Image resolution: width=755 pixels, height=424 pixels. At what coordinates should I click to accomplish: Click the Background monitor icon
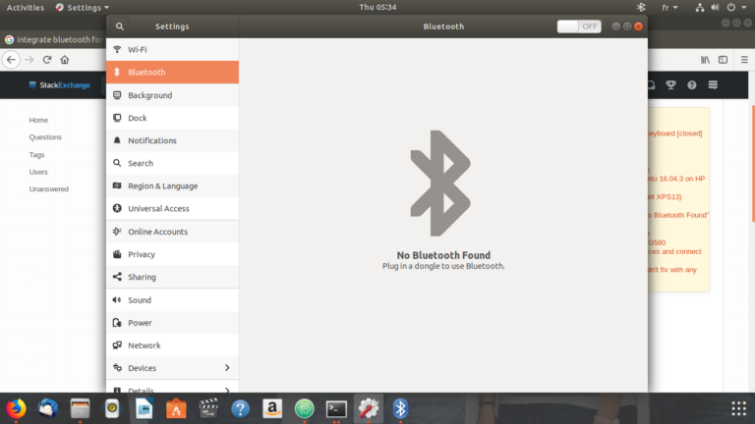point(117,95)
